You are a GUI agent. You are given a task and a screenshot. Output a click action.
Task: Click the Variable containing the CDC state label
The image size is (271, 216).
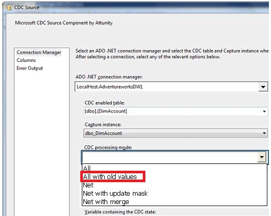click(x=120, y=212)
